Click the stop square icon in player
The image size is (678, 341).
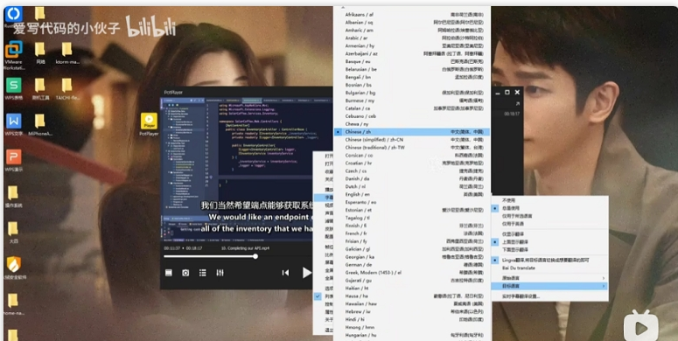click(x=169, y=273)
